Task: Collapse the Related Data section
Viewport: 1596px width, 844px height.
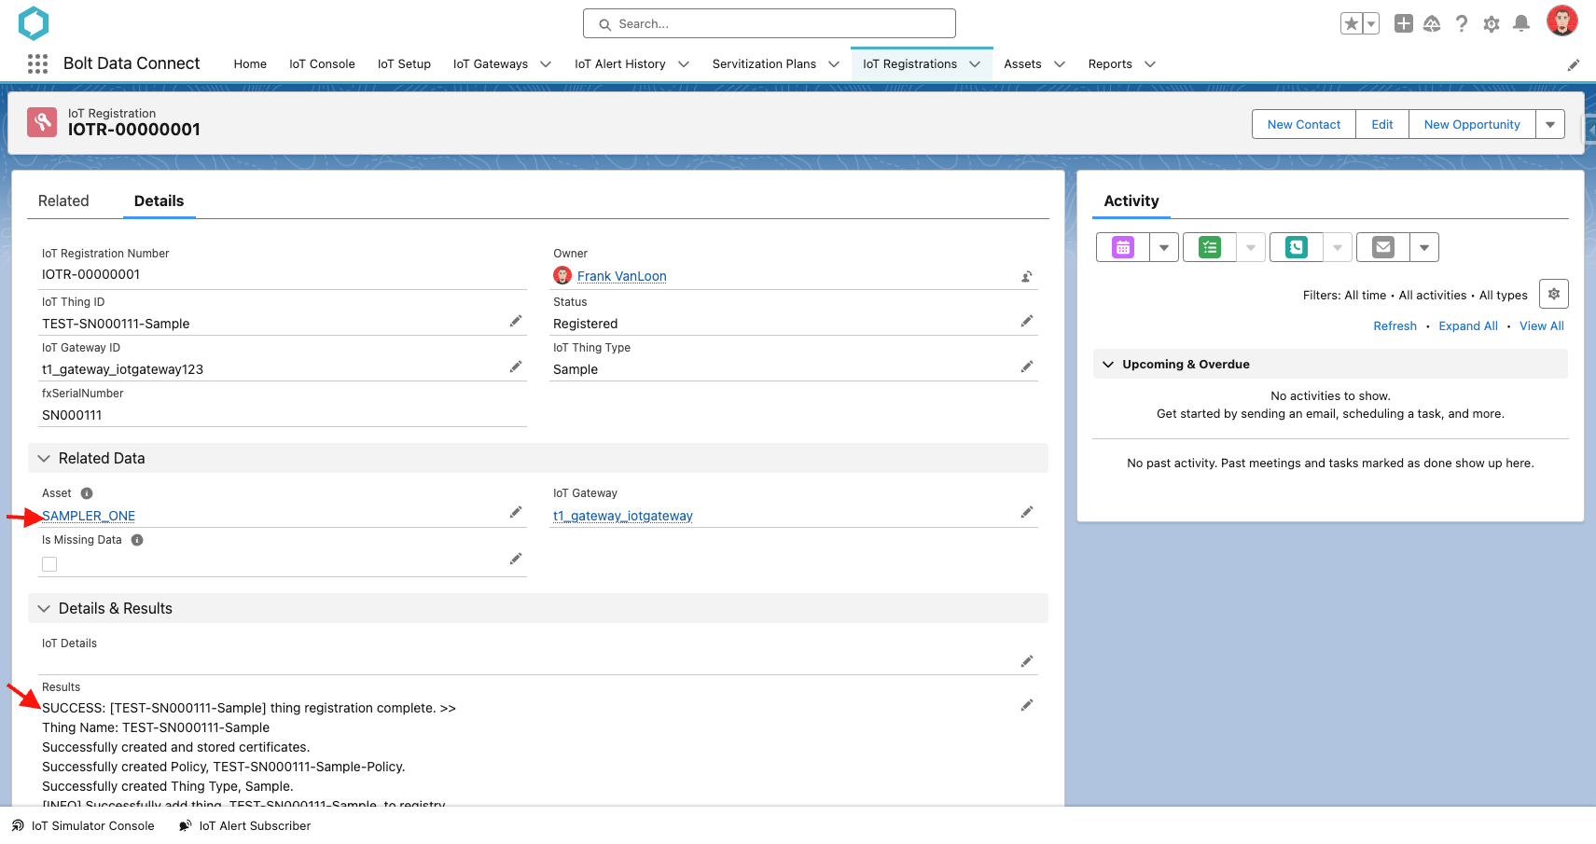Action: pyautogui.click(x=44, y=458)
